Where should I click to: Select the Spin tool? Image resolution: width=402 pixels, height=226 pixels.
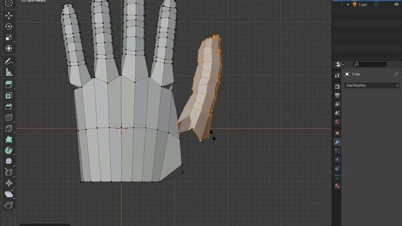coord(9,151)
